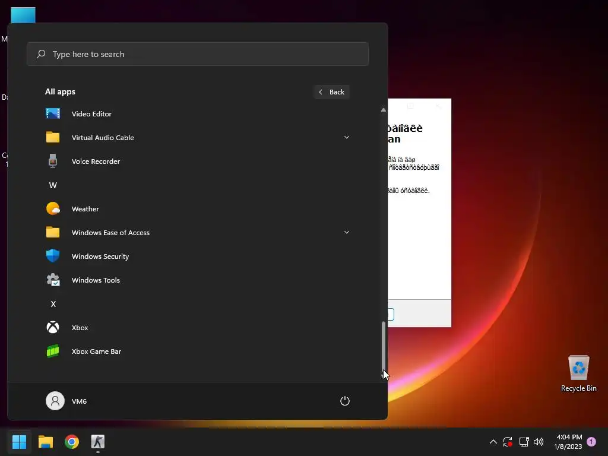Viewport: 608px width, 456px height.
Task: Launch Google Chrome from the taskbar
Action: (72, 442)
